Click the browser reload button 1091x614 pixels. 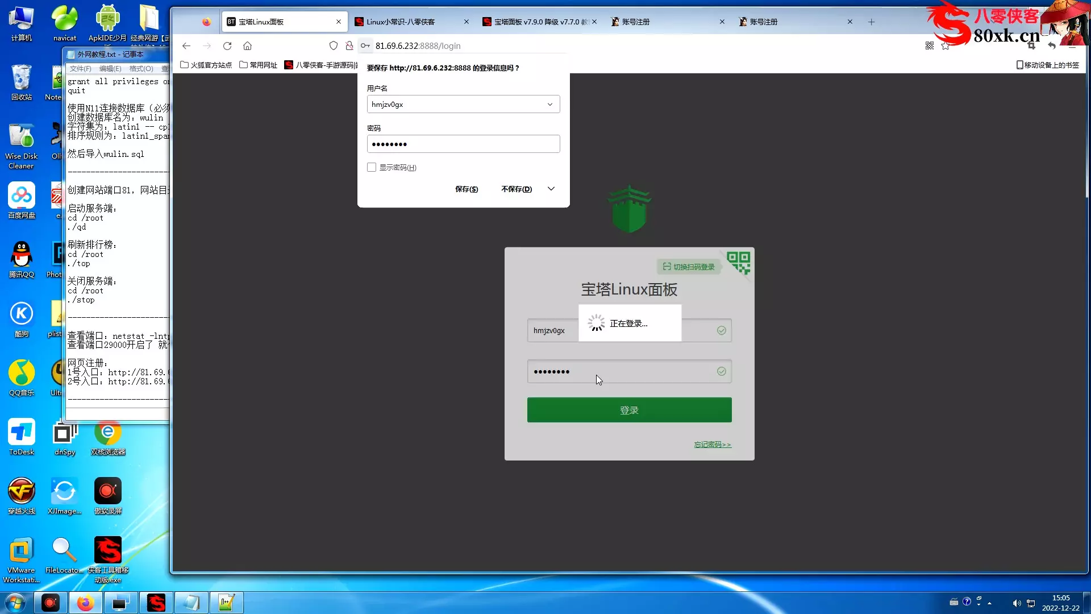(227, 46)
